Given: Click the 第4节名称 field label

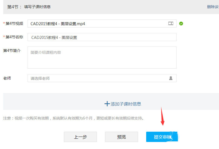Looking at the screenshot, I should tap(14, 37).
